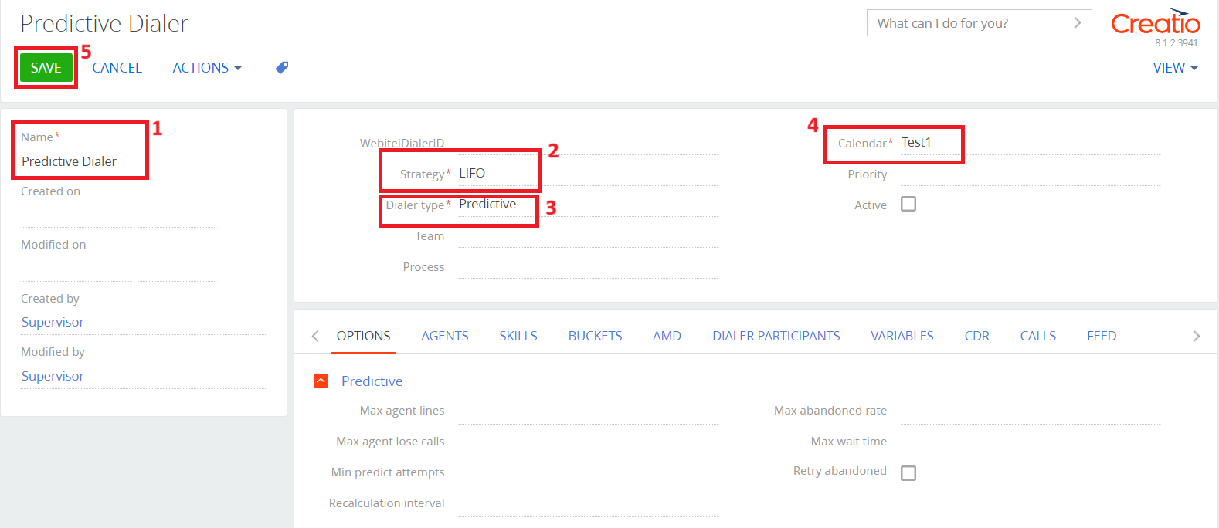Switch to the BUCKETS tab
Screen dimensions: 1219x528
coord(595,336)
